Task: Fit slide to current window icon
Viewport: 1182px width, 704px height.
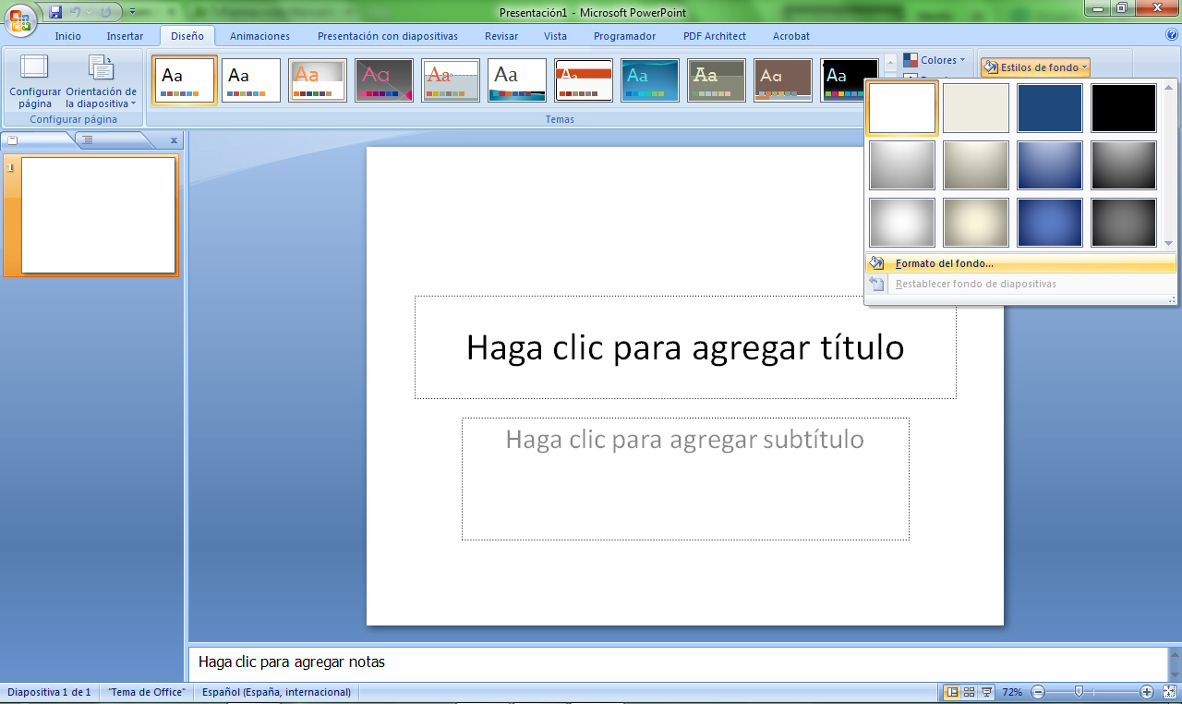Action: [x=1170, y=692]
